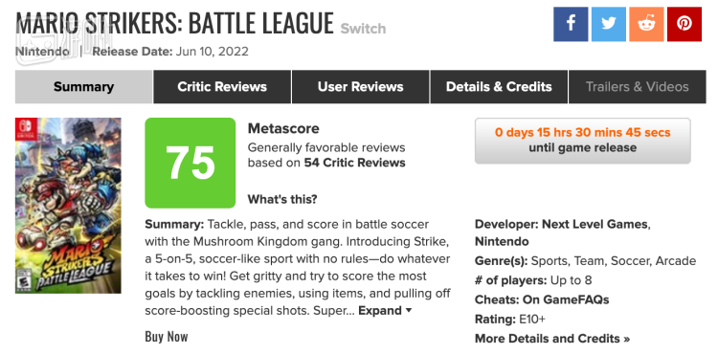Click the green 75 Metascore box
The height and width of the screenshot is (354, 718).
pyautogui.click(x=191, y=163)
